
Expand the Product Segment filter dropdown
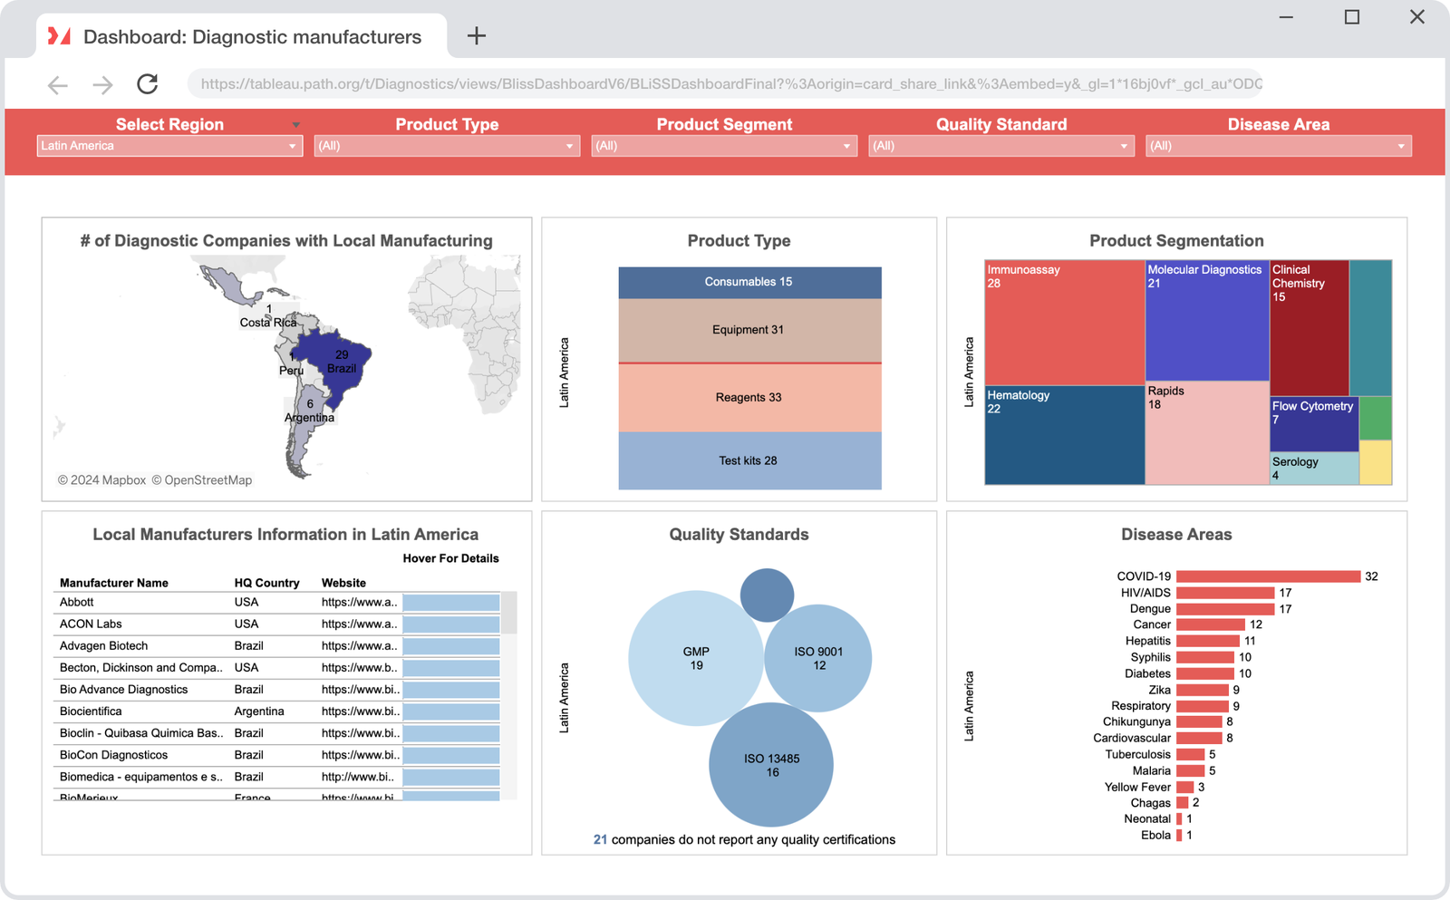(x=847, y=145)
